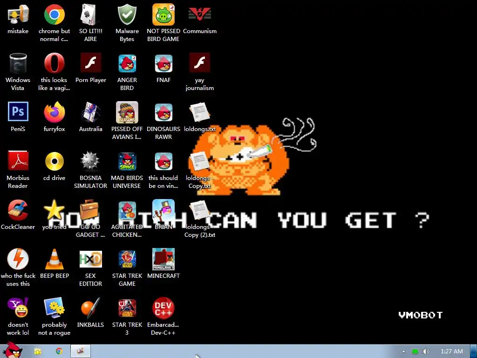Show hidden tray icons arrow
The image size is (477, 358).
point(403,351)
